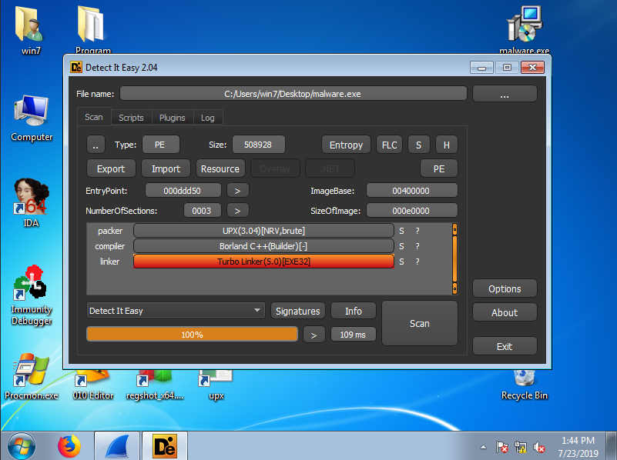Switch to the Plugins tab
This screenshot has height=460, width=617.
[172, 118]
